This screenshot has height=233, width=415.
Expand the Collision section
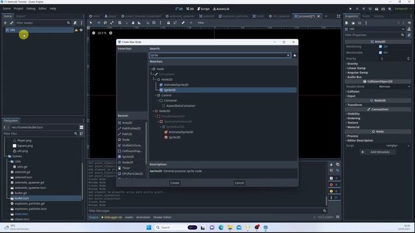(353, 92)
